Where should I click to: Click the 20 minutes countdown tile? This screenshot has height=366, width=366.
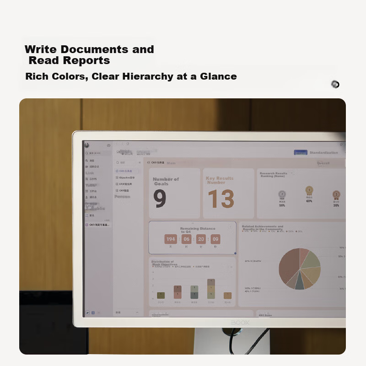point(201,239)
